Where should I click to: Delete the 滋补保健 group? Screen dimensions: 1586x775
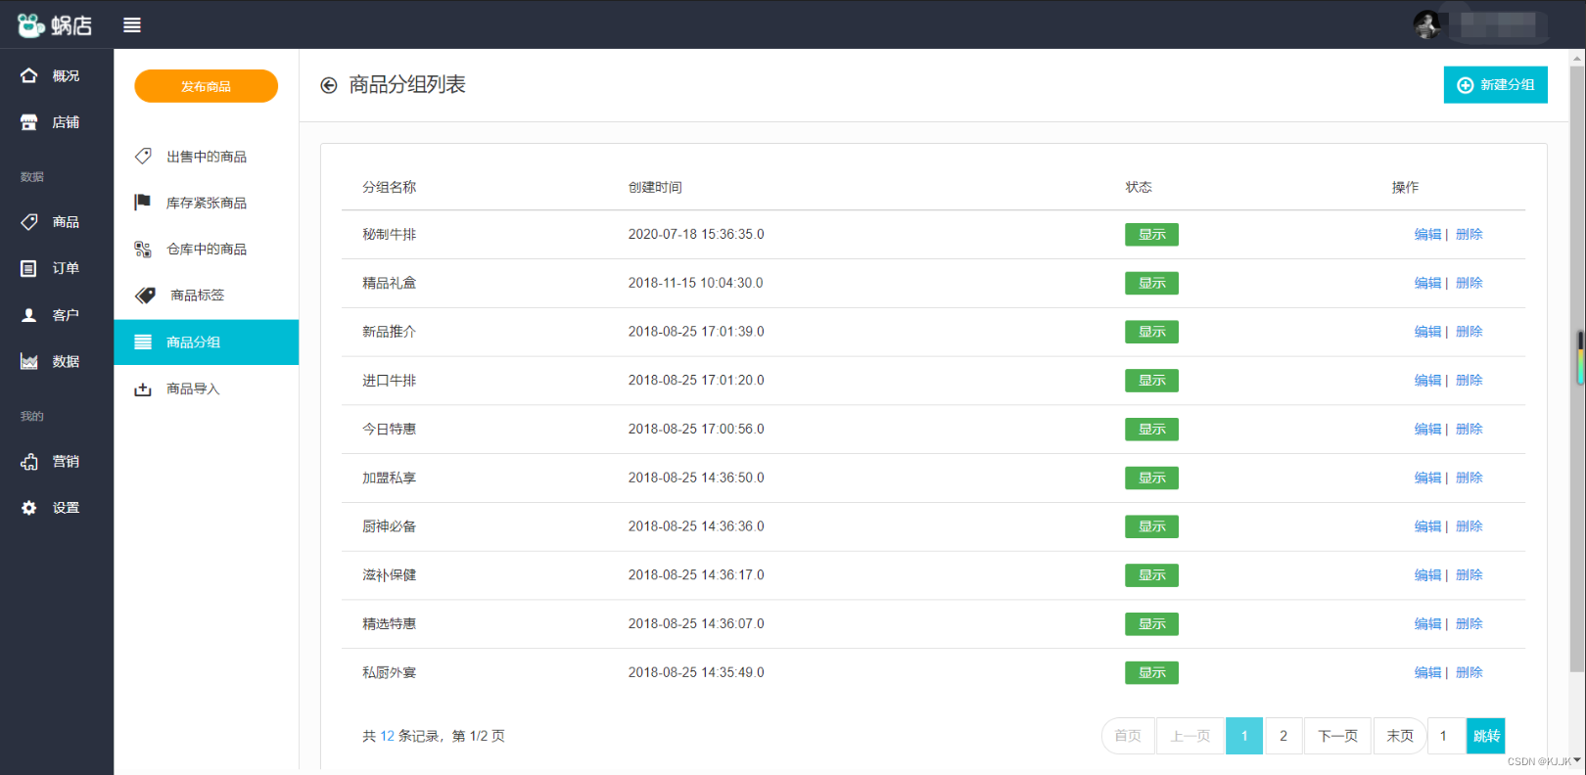(x=1469, y=575)
